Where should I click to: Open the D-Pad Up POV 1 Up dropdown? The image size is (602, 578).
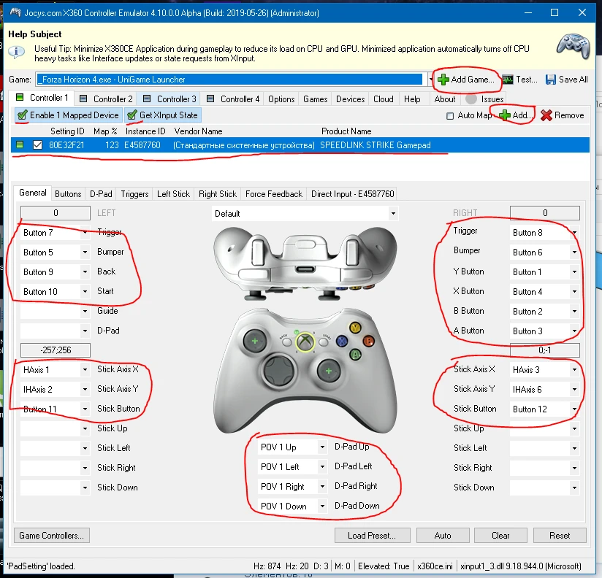coord(322,447)
